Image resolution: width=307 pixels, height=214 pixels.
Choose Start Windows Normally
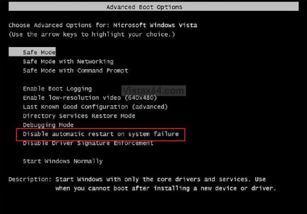tap(63, 161)
